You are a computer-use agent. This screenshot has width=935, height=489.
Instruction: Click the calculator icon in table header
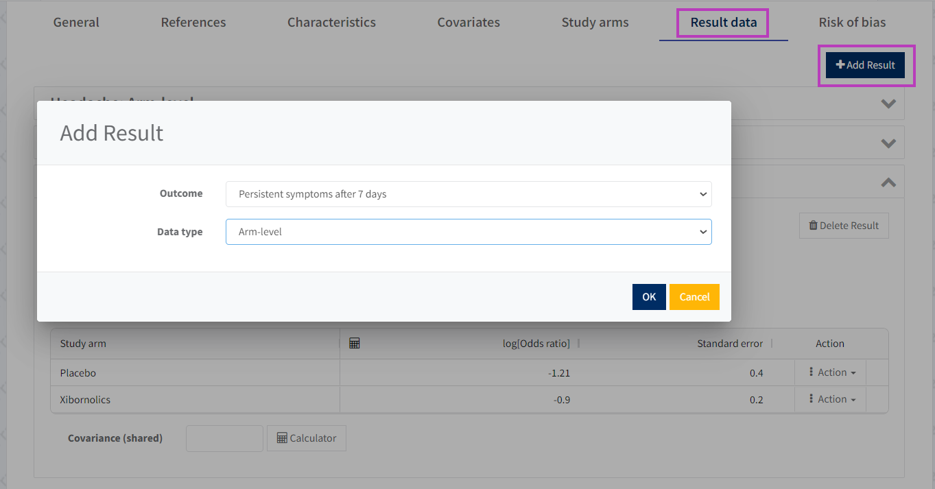pyautogui.click(x=355, y=344)
